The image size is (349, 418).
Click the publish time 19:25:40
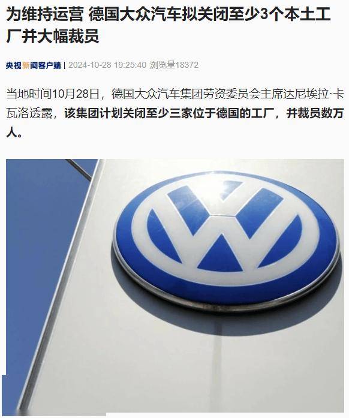coord(130,65)
